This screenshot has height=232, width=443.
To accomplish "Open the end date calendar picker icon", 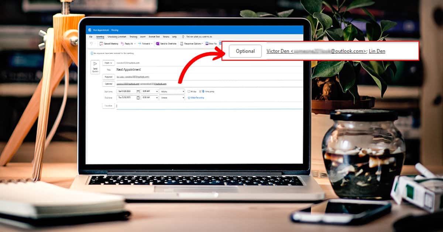I will click(x=138, y=98).
